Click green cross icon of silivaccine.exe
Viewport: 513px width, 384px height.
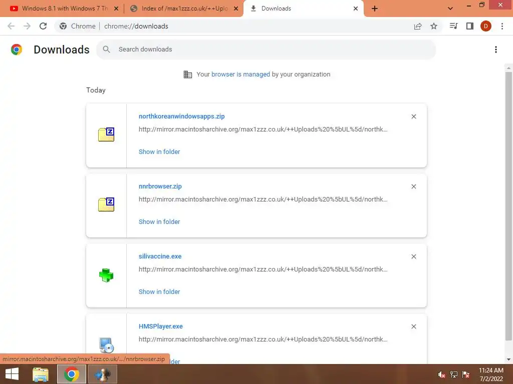pos(106,275)
